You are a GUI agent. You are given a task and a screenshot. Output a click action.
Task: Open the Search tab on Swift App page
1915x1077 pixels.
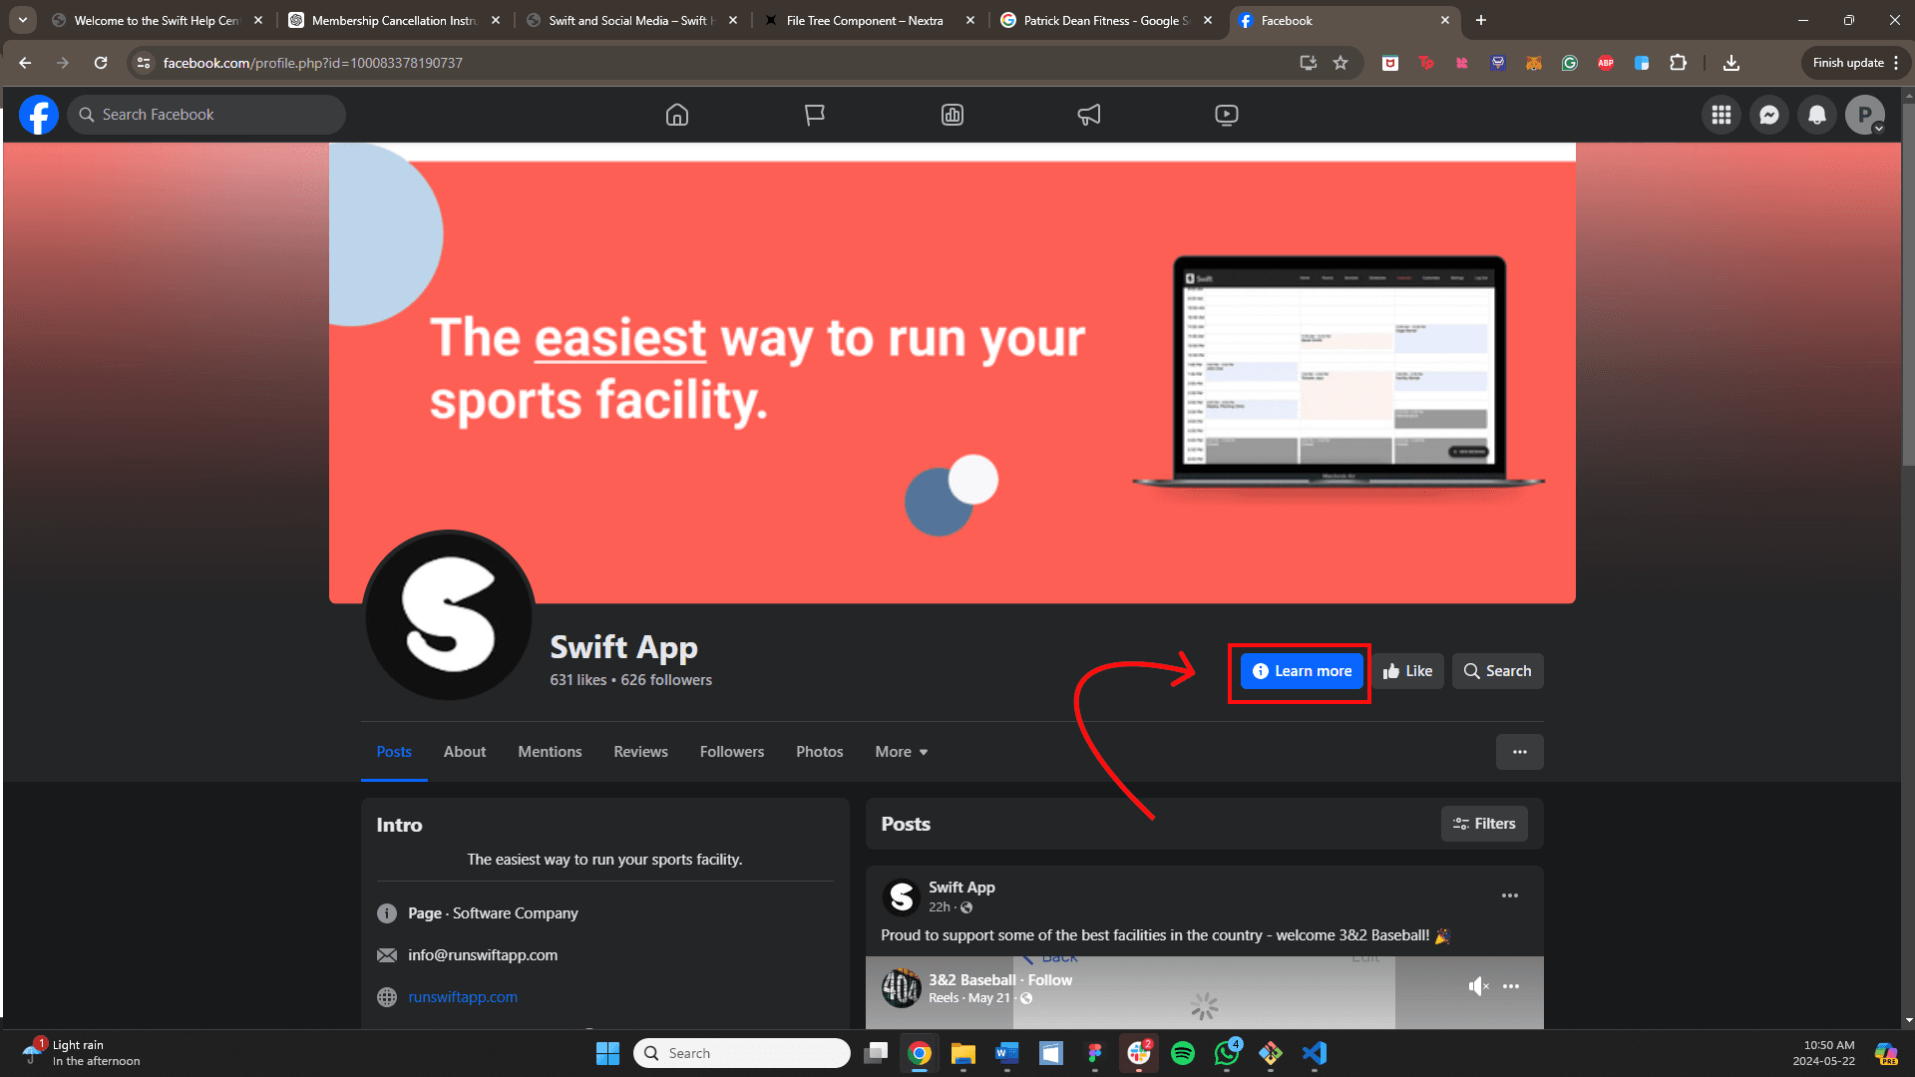click(1497, 671)
